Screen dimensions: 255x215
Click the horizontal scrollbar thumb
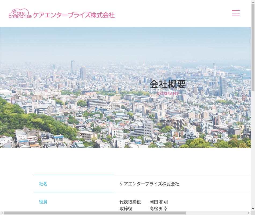pyautogui.click(x=94, y=213)
